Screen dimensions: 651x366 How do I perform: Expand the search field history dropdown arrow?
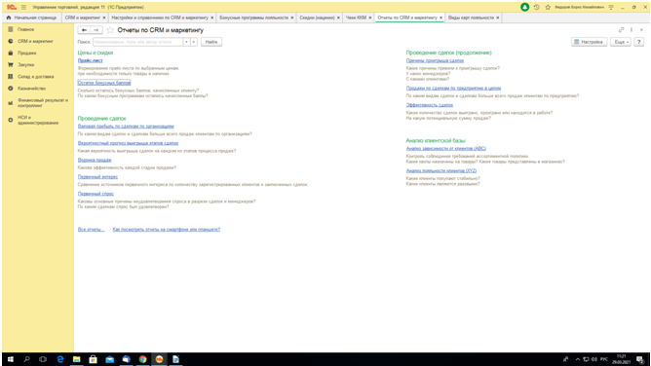(186, 42)
